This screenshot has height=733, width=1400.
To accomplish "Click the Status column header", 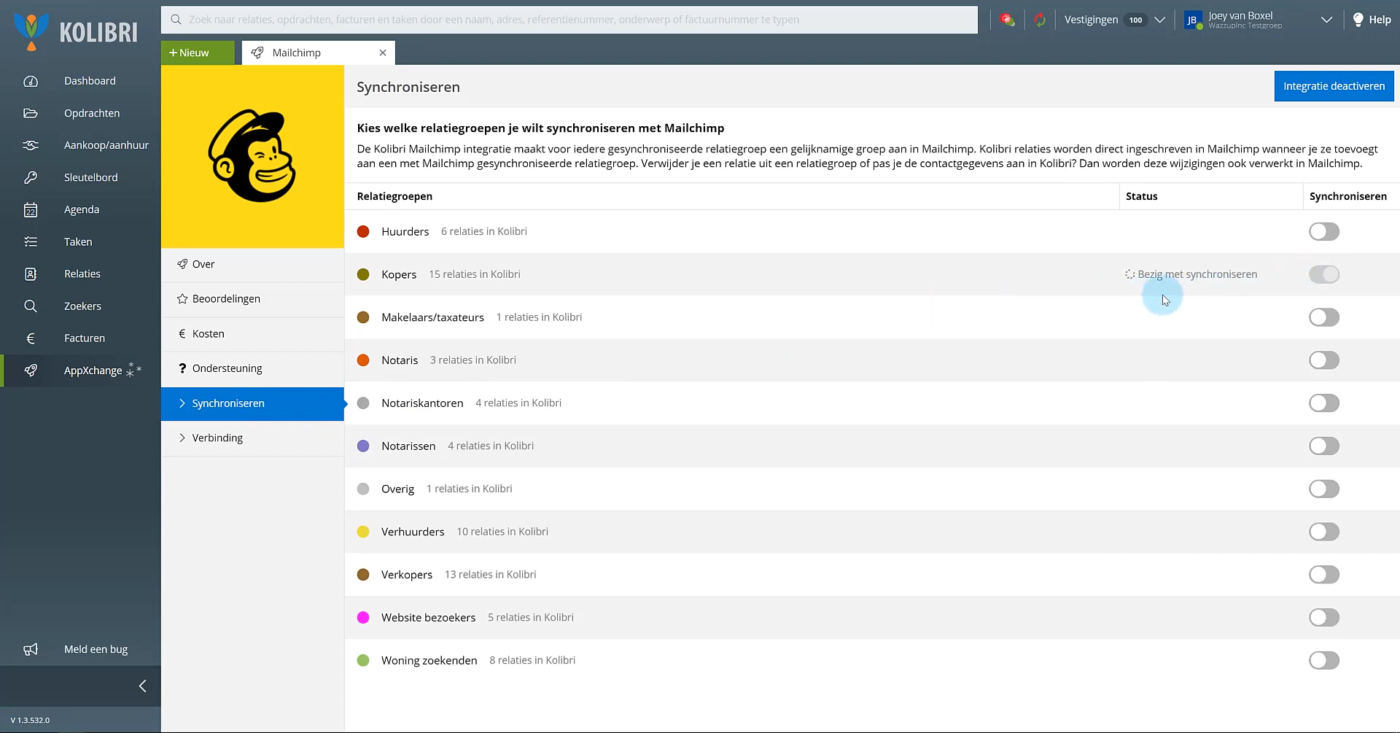I will tap(1141, 196).
